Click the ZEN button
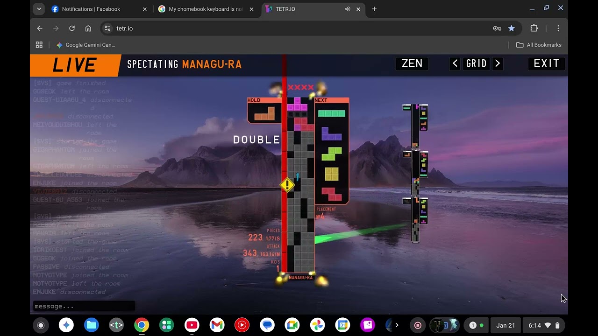 [x=412, y=64]
